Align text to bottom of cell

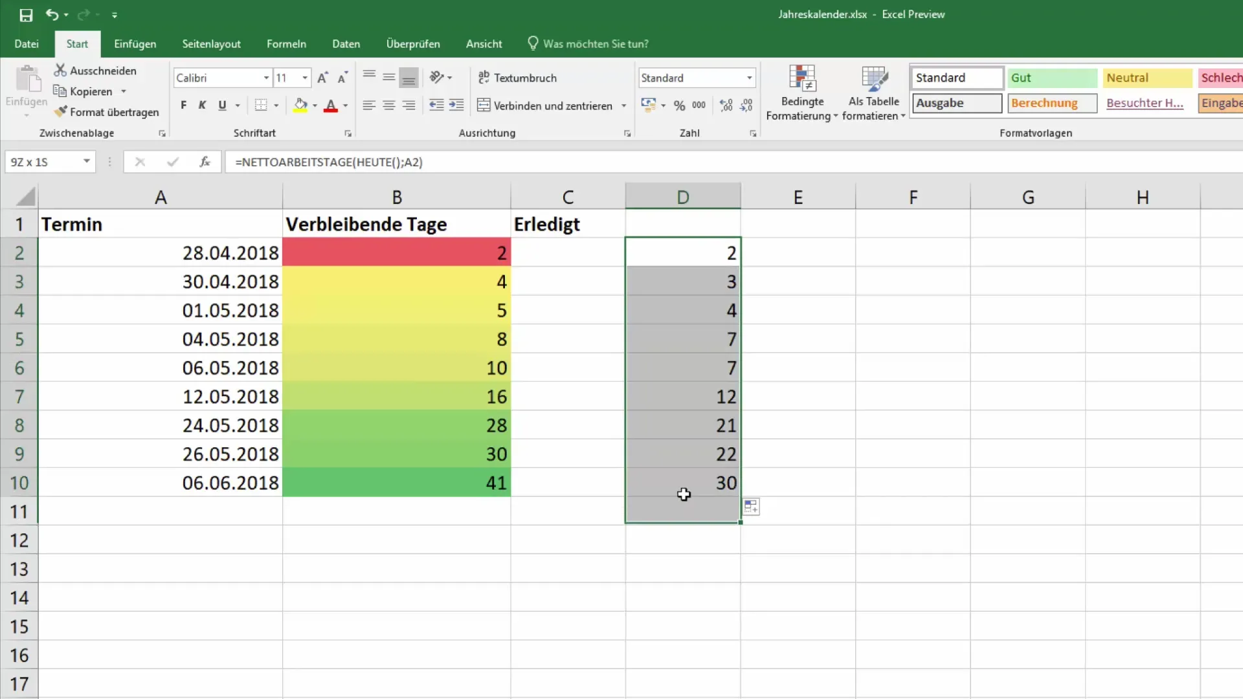tap(409, 78)
